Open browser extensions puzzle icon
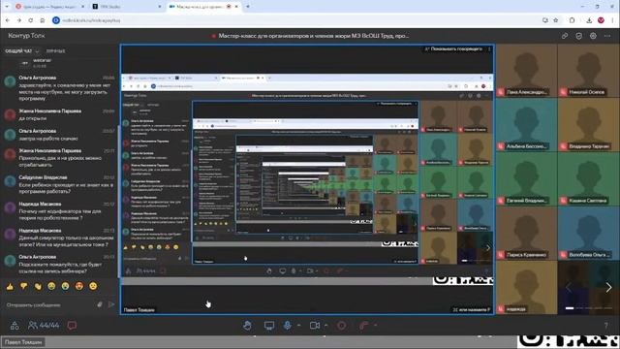Screen dimensions: 620x349 pyautogui.click(x=573, y=20)
